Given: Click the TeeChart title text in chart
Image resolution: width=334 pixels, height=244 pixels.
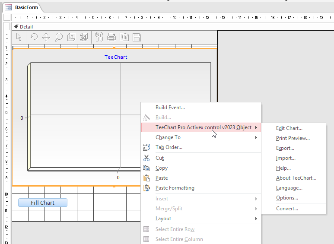Looking at the screenshot, I should [116, 57].
